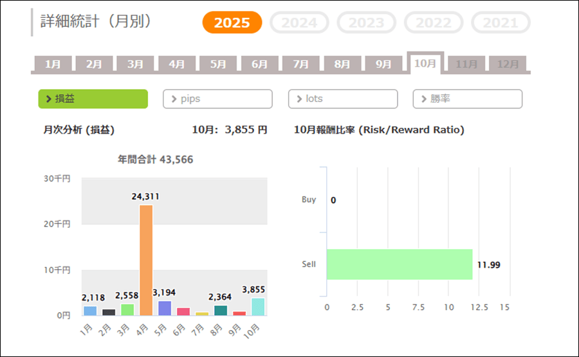The image size is (579, 357).
Task: Click the 20千円 y-axis label
Action: (57, 224)
